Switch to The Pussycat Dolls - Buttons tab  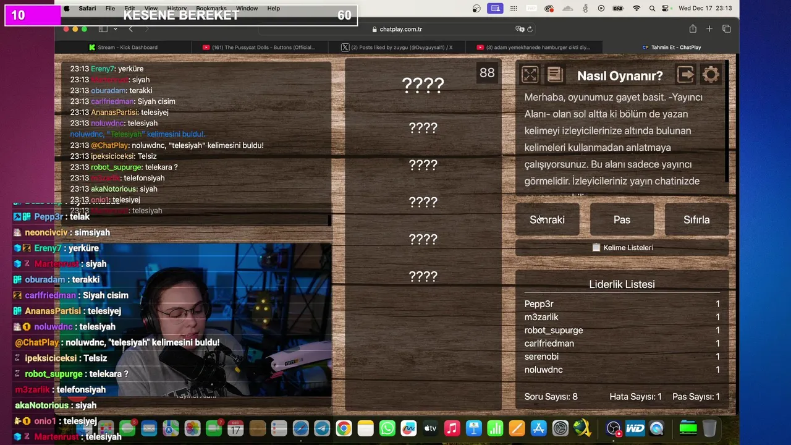(258, 47)
